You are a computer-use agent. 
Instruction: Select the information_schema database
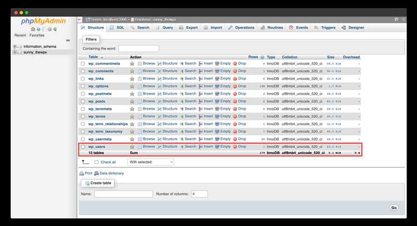(x=40, y=47)
